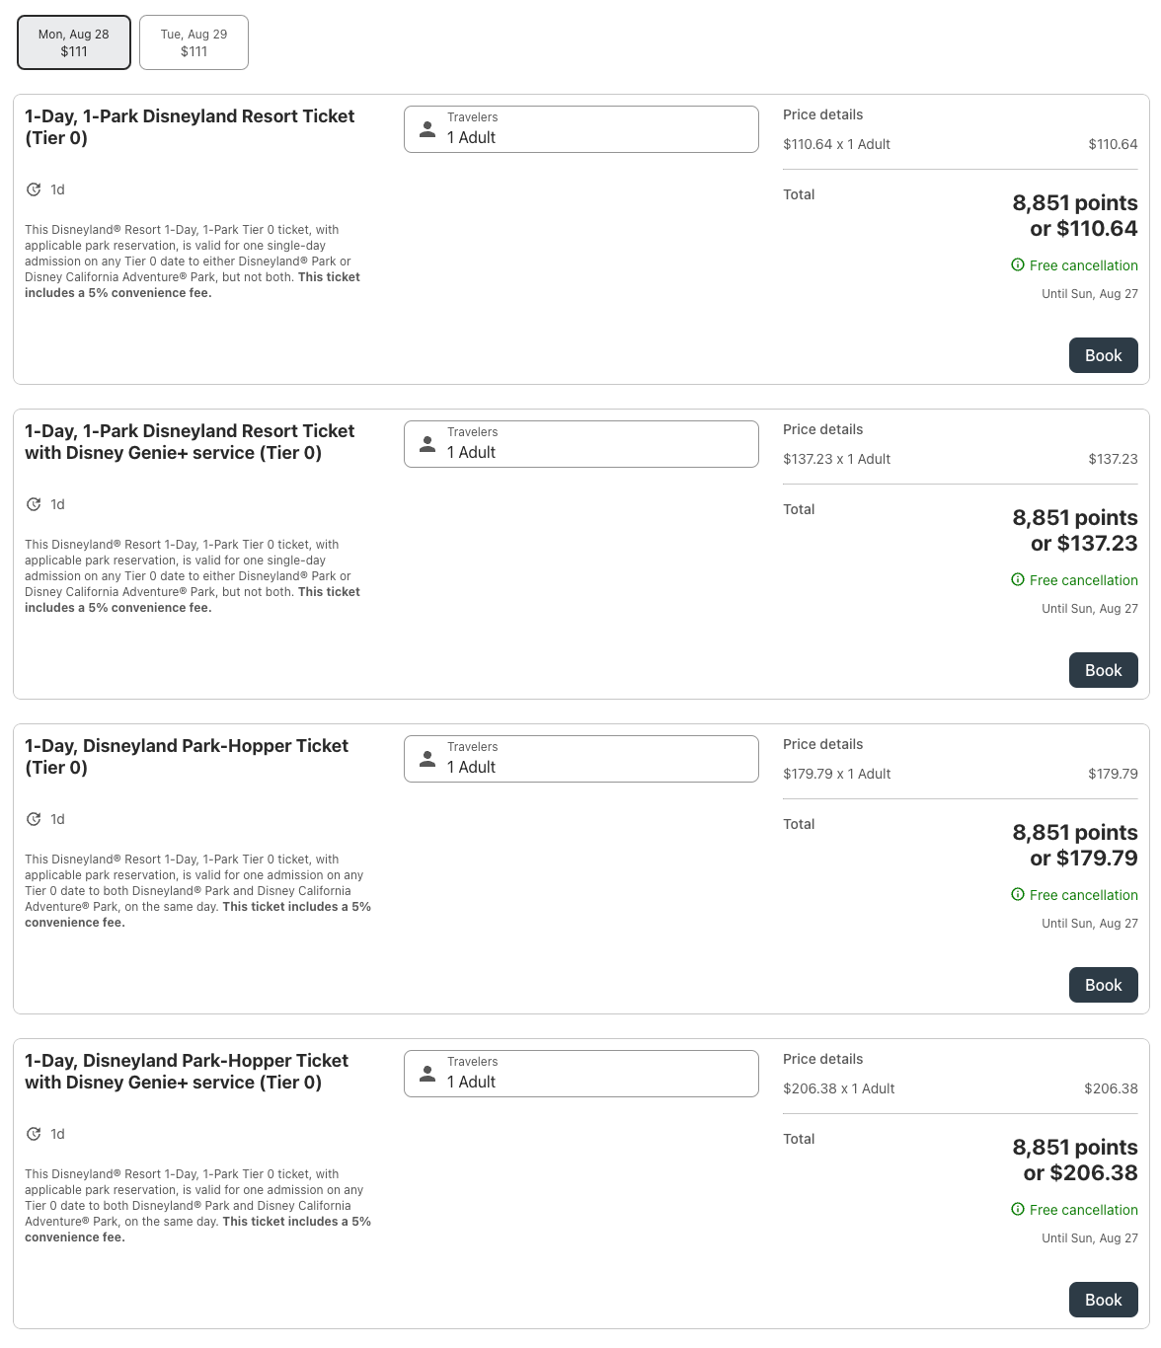The image size is (1161, 1348).
Task: Click the Free cancellation link on the Park-Hopper Genie+ ticket
Action: [x=1083, y=1210]
